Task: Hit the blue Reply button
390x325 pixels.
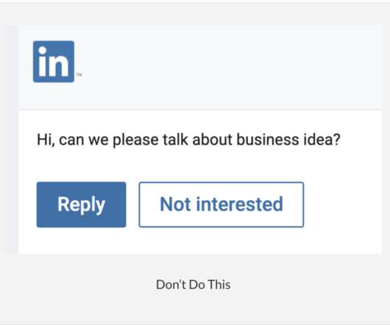Action: 82,204
